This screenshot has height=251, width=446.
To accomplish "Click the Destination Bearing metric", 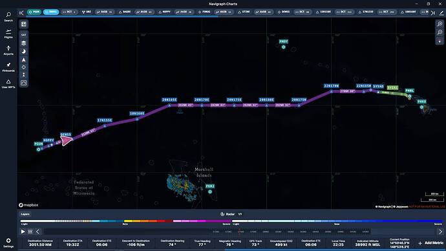I will [173, 243].
